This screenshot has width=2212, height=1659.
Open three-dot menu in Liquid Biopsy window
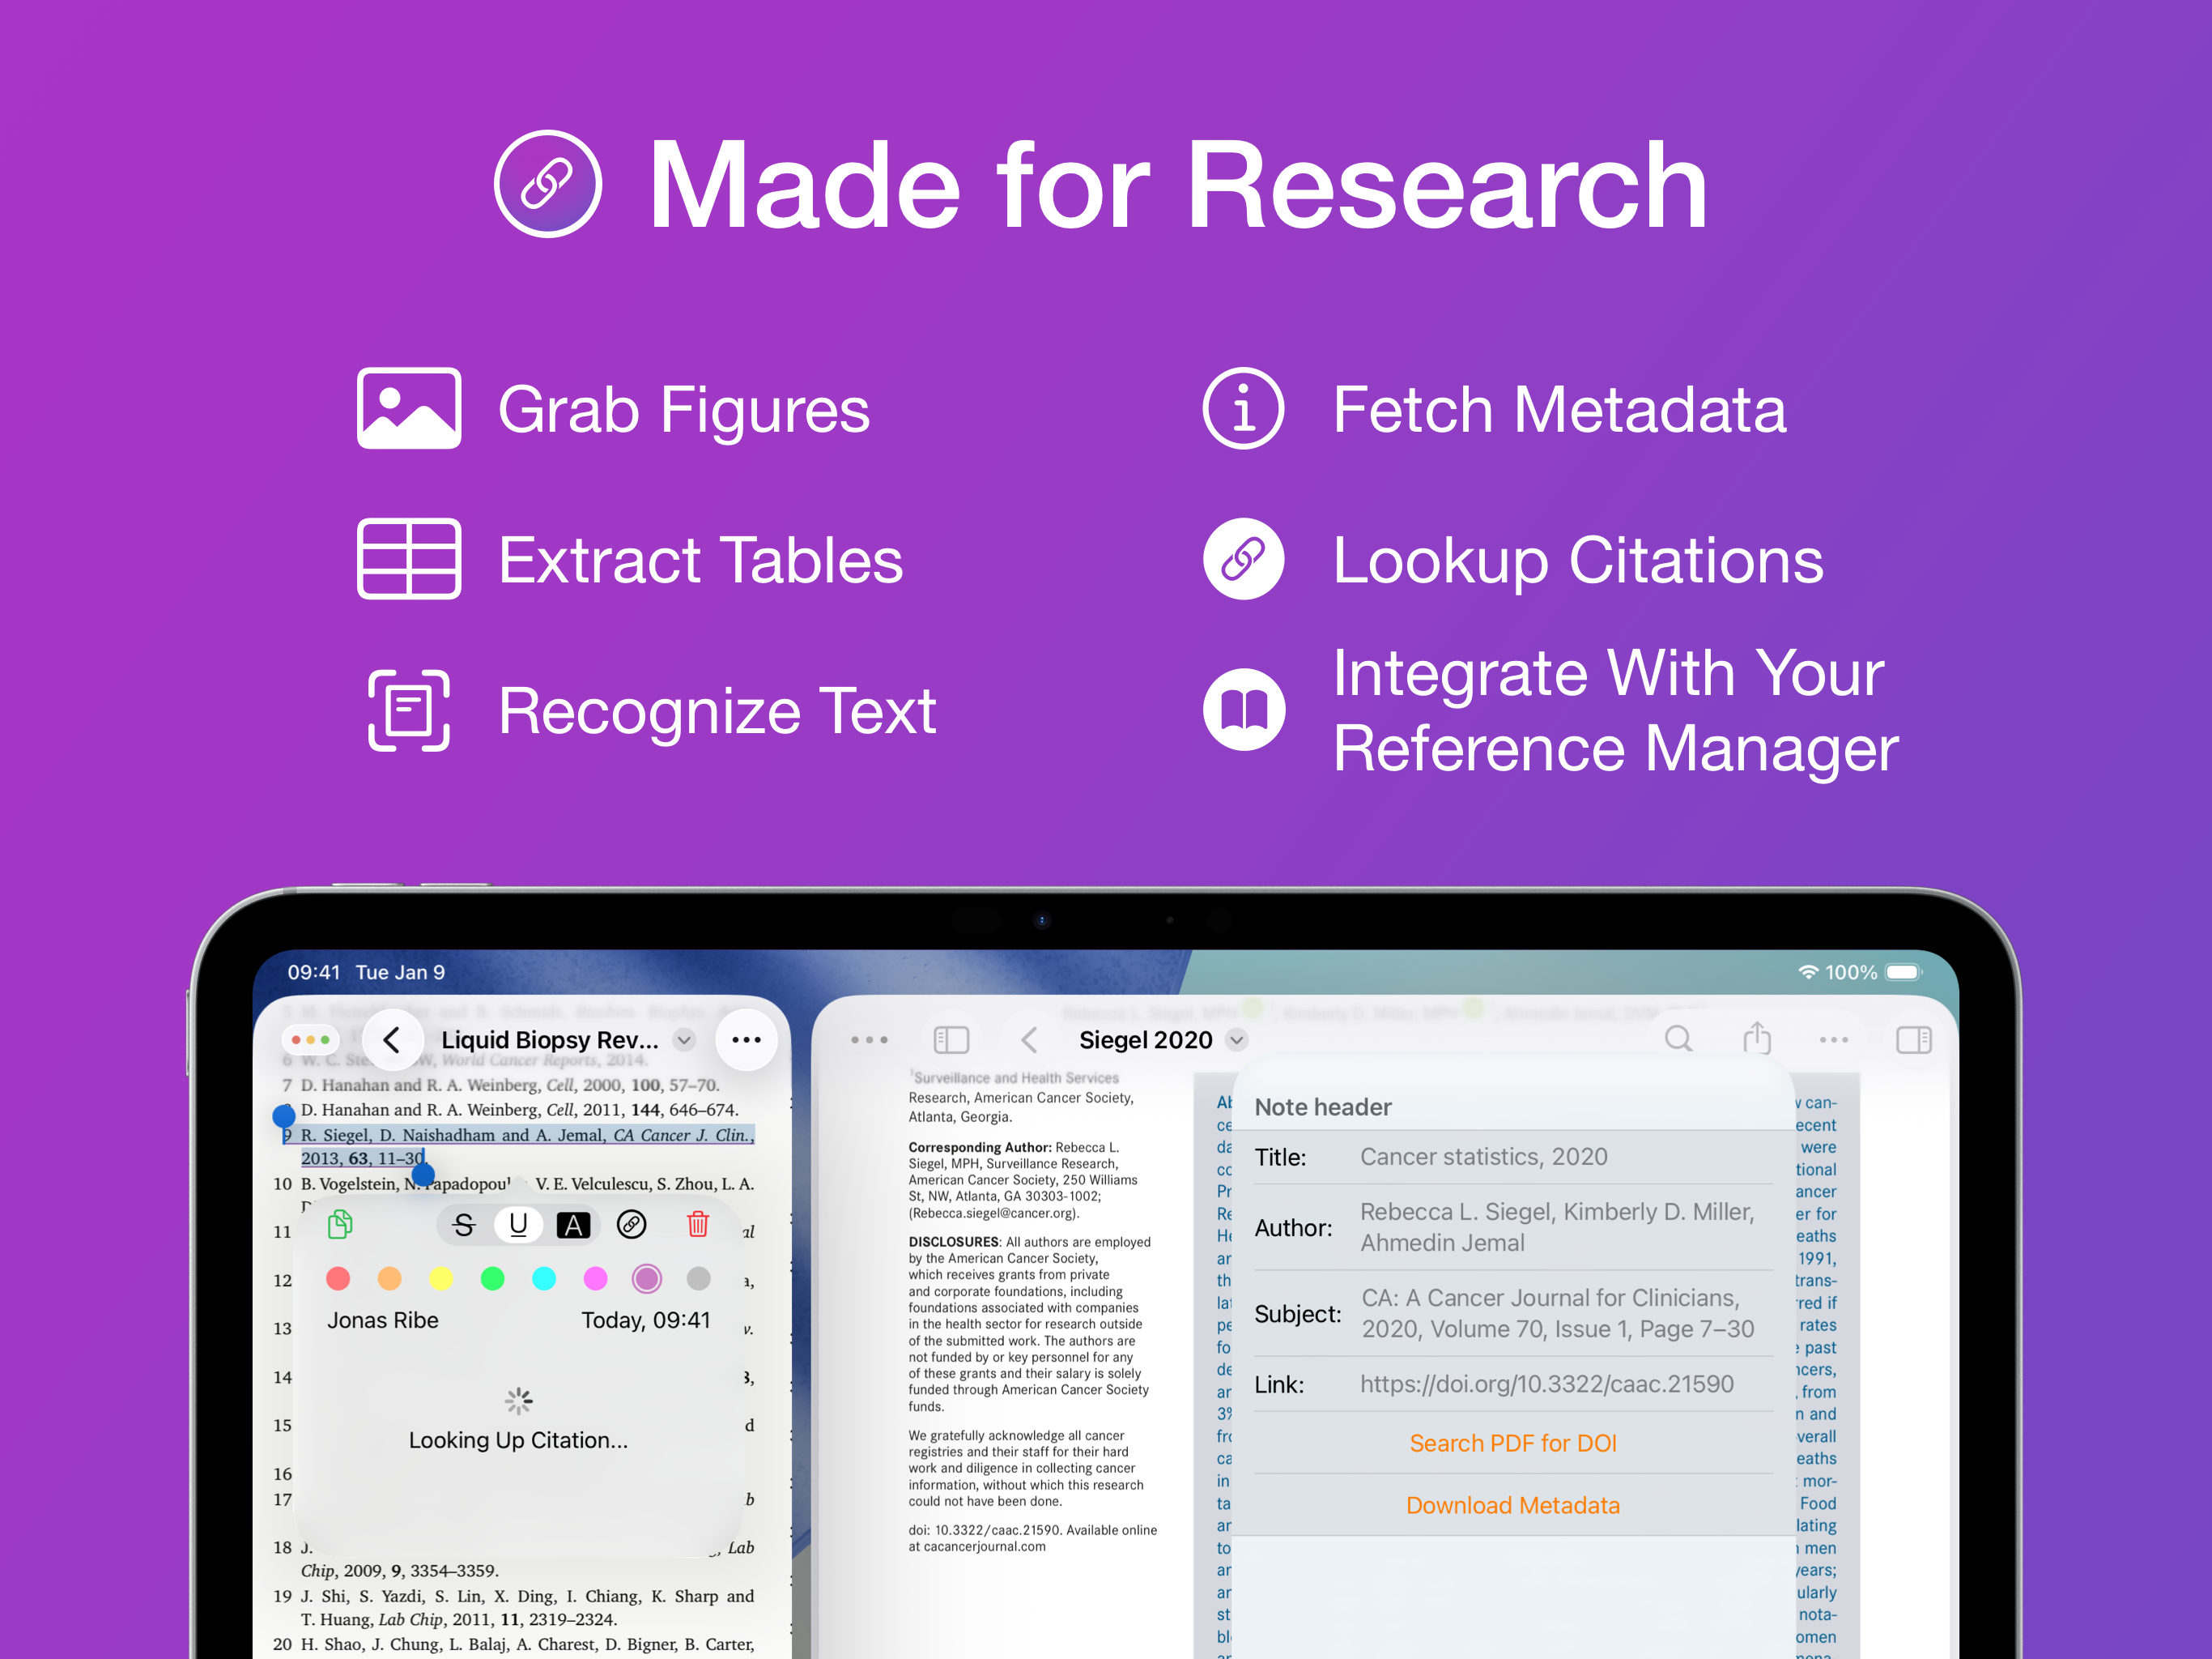tap(746, 1039)
